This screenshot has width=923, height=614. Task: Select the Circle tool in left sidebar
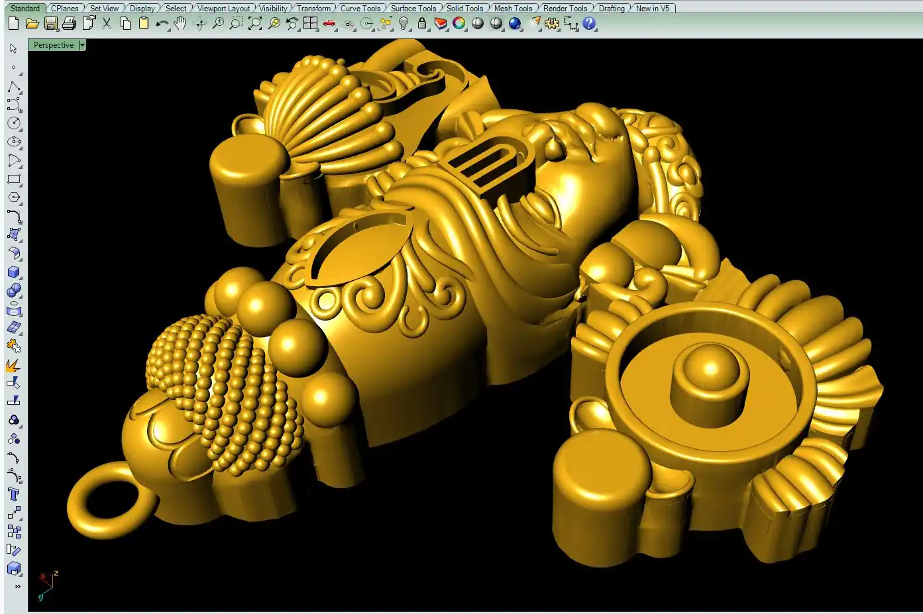13,123
